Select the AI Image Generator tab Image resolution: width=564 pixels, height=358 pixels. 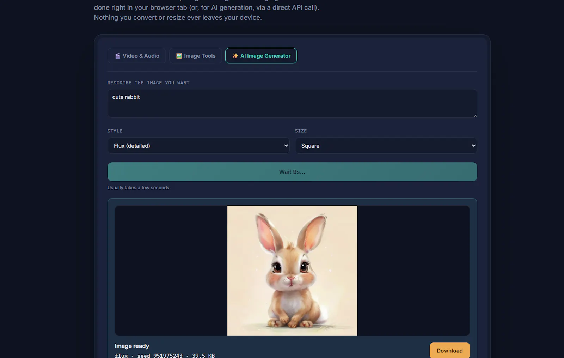(x=261, y=56)
